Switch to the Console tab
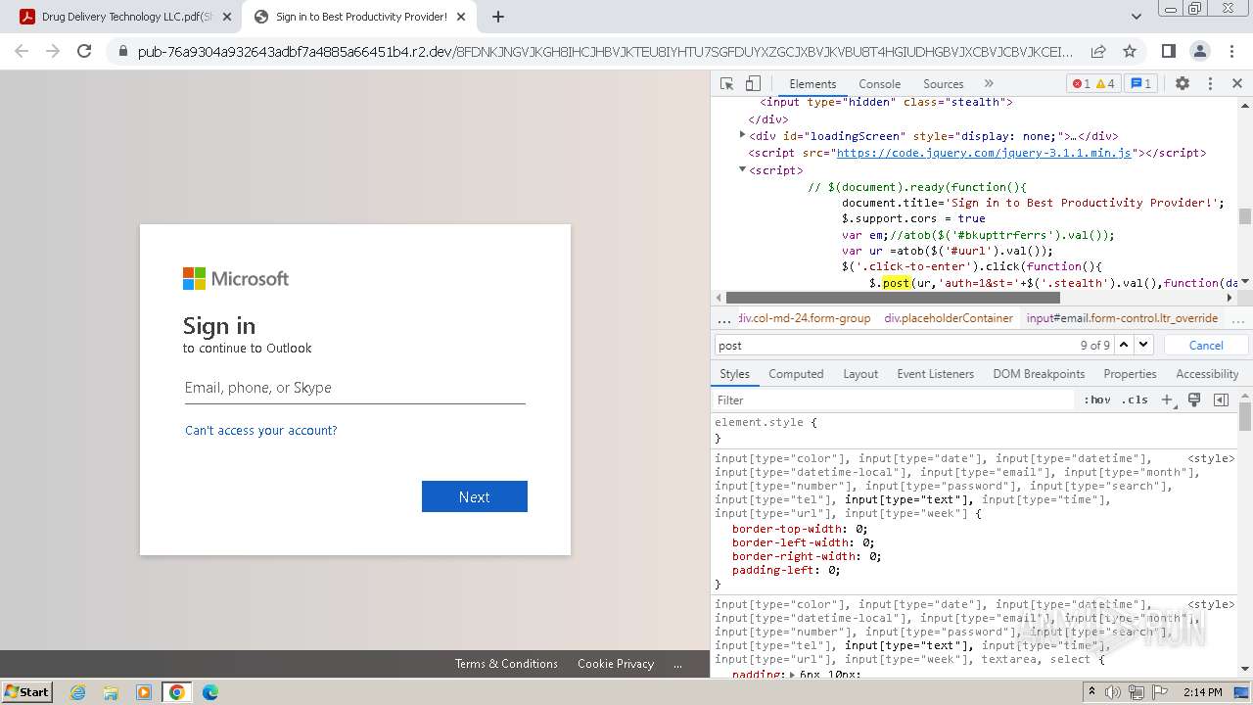This screenshot has width=1253, height=705. tap(879, 84)
